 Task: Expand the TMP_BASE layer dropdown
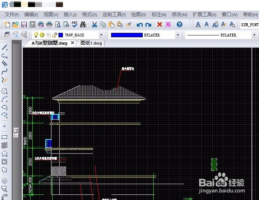click(101, 35)
